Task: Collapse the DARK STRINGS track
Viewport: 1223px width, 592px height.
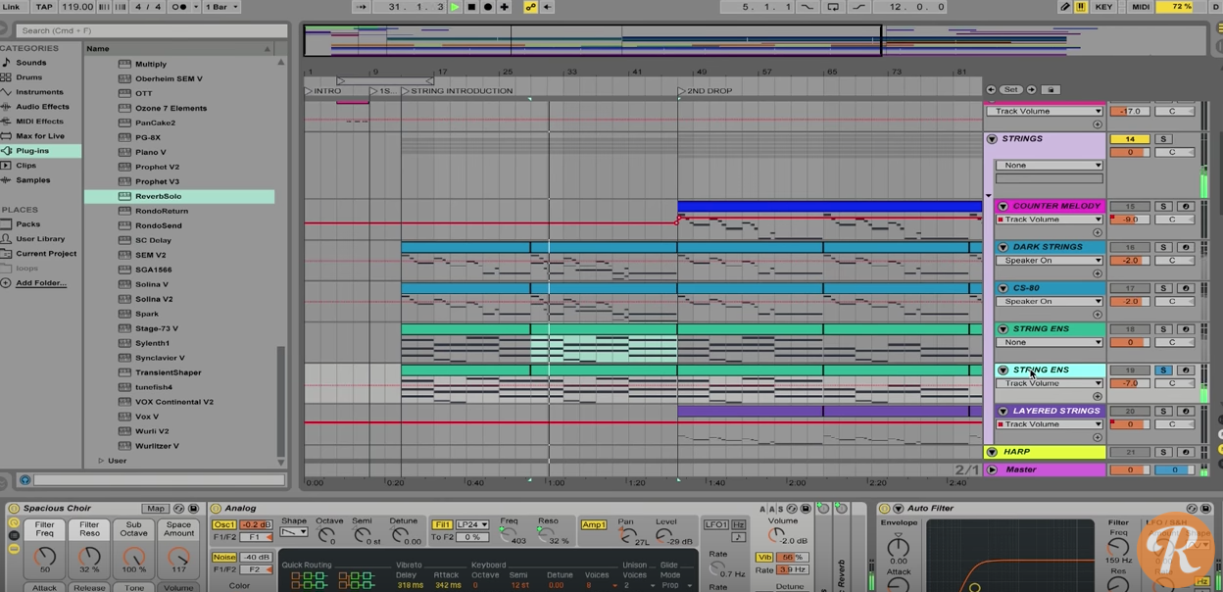Action: (1003, 248)
